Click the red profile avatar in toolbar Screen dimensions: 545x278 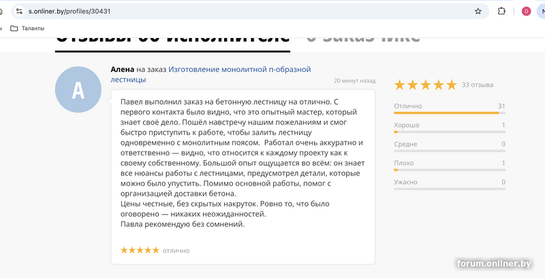tap(526, 11)
